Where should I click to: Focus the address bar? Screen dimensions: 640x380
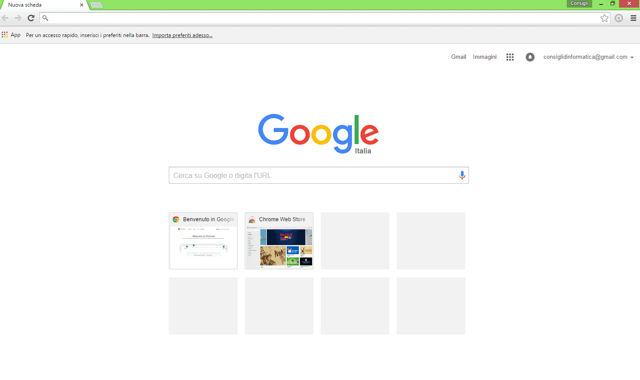click(x=325, y=18)
